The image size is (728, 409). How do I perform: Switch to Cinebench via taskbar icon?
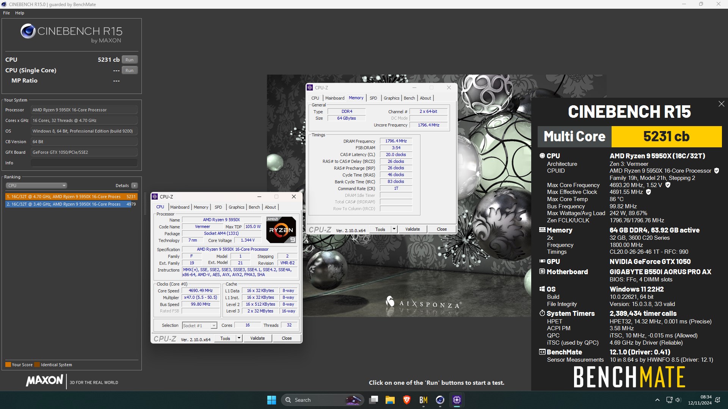(440, 400)
